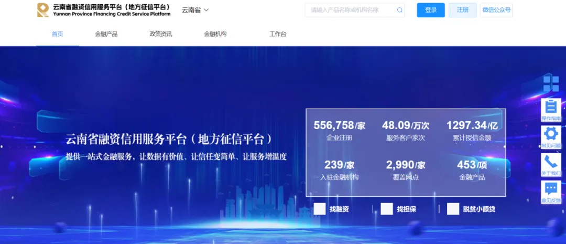
Task: Click the 注册 button
Action: point(462,10)
